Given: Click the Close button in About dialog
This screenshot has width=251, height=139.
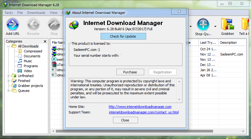Looking at the screenshot, I should click(125, 120).
